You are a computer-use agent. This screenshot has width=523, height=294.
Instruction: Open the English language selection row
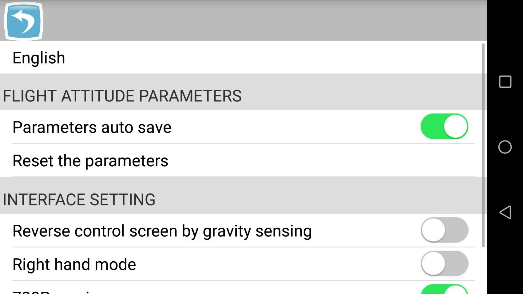(39, 58)
